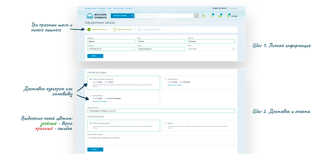Click the patronymic field containing Петрович
The height and width of the screenshot is (154, 324).
click(x=211, y=42)
